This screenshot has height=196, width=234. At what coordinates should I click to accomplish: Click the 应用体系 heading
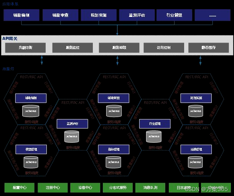click(x=10, y=4)
